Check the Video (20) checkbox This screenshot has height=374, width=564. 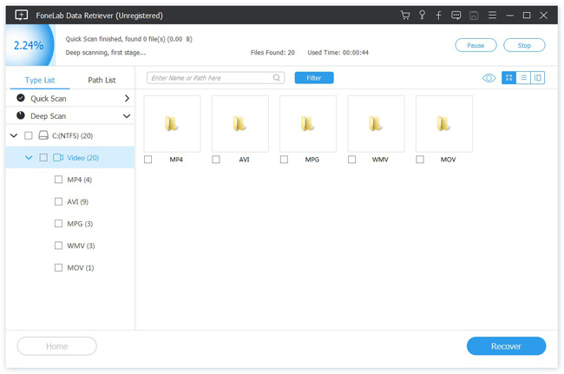(x=43, y=158)
